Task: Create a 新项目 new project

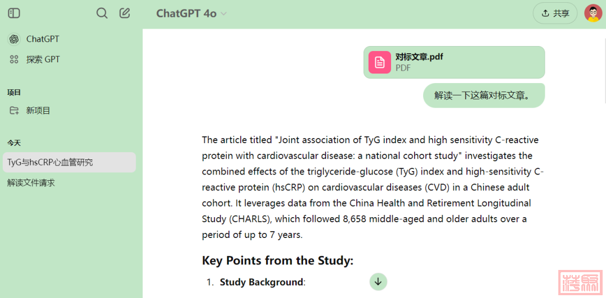Action: click(38, 111)
